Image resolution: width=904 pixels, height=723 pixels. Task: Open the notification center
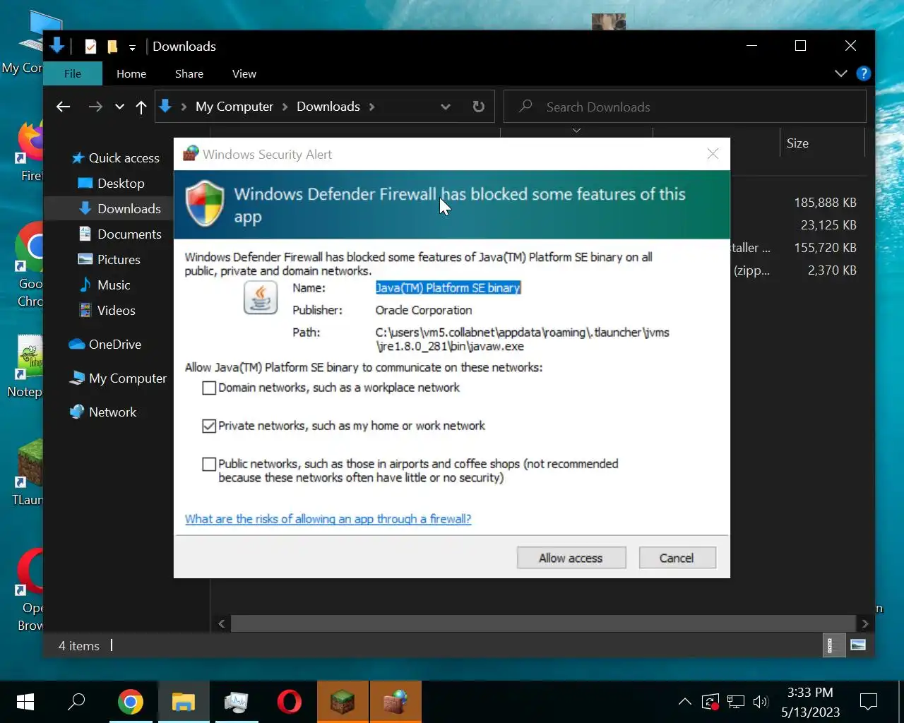(x=869, y=702)
